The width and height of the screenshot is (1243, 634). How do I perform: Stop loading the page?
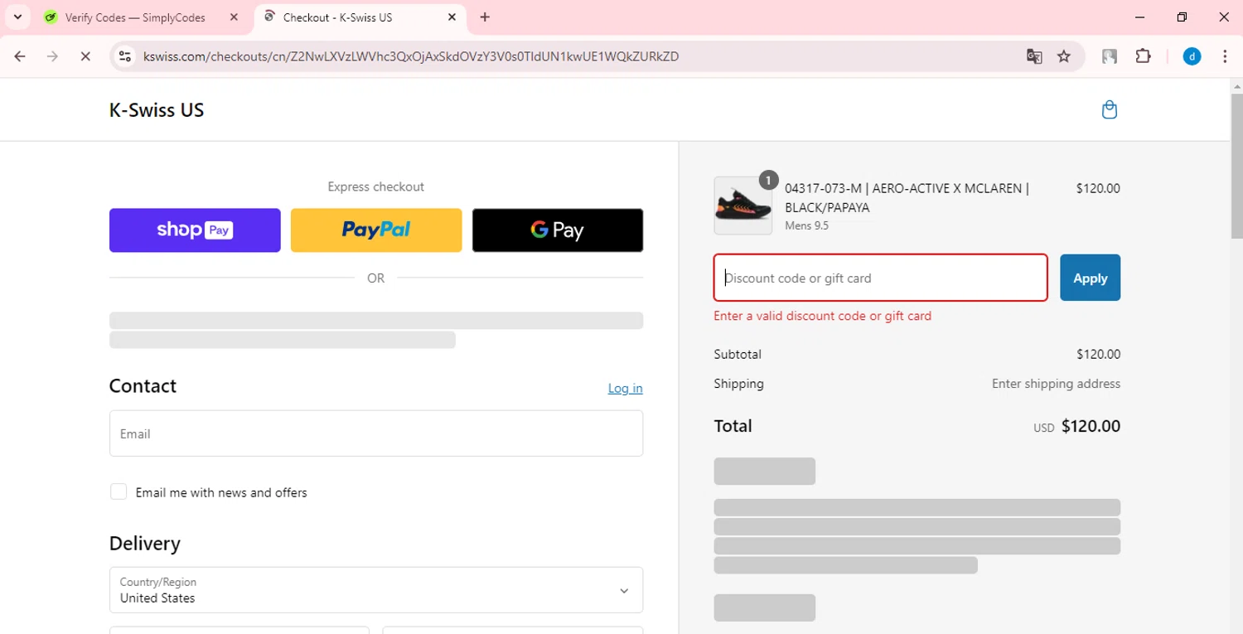pos(85,56)
